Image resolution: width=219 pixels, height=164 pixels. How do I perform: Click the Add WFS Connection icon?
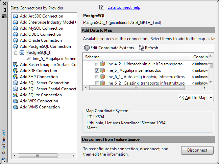pos(16,101)
